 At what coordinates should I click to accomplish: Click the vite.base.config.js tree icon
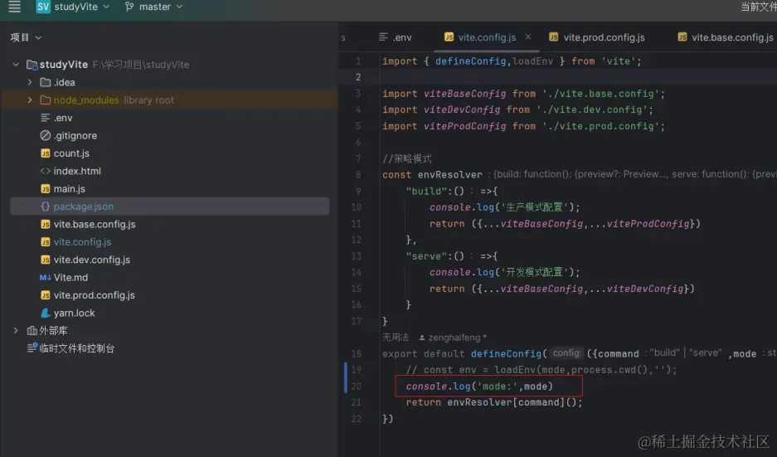click(45, 224)
